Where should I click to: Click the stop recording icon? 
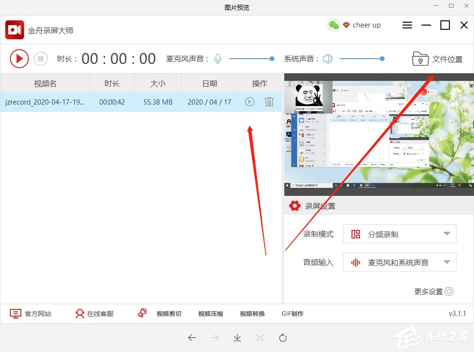41,58
